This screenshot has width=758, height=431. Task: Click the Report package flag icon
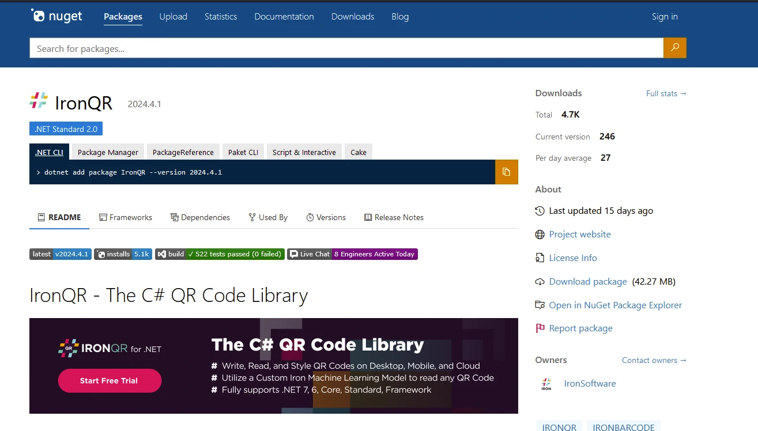point(540,328)
